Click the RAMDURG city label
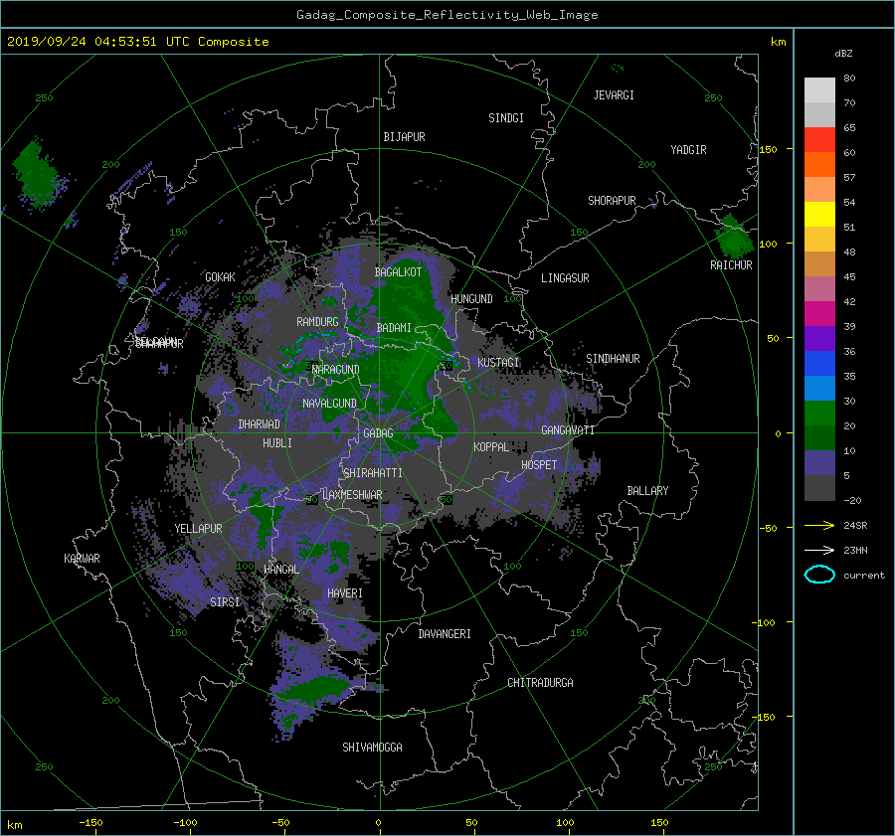Screen dimensions: 895x836 click(x=317, y=322)
